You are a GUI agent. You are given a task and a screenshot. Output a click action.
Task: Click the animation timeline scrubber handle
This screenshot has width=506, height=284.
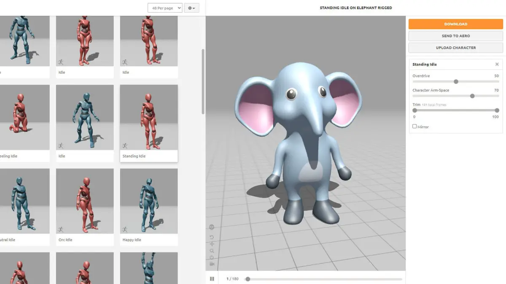(x=248, y=279)
